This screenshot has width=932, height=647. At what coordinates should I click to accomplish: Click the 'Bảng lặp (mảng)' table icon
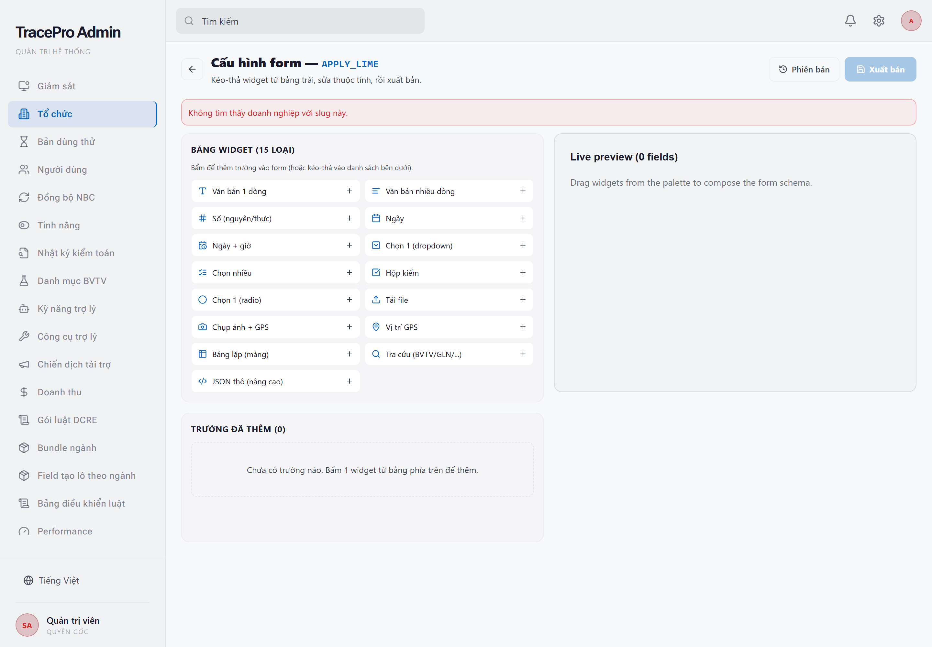coord(202,354)
